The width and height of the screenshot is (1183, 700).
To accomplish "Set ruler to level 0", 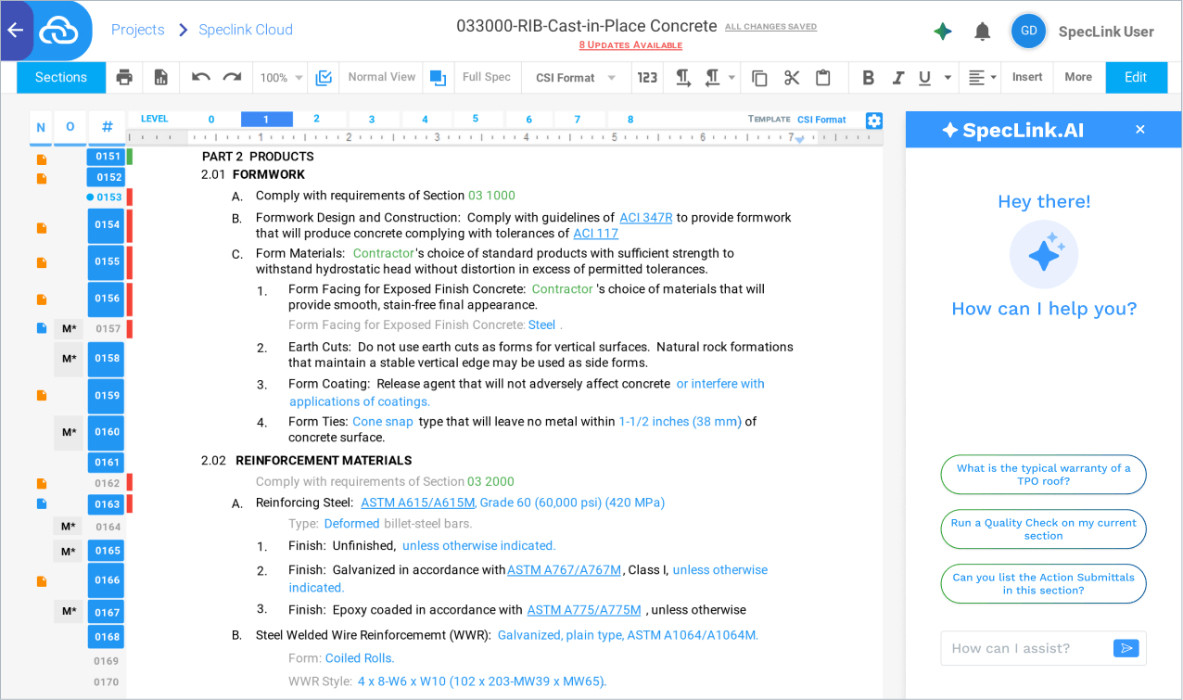I will (x=211, y=120).
